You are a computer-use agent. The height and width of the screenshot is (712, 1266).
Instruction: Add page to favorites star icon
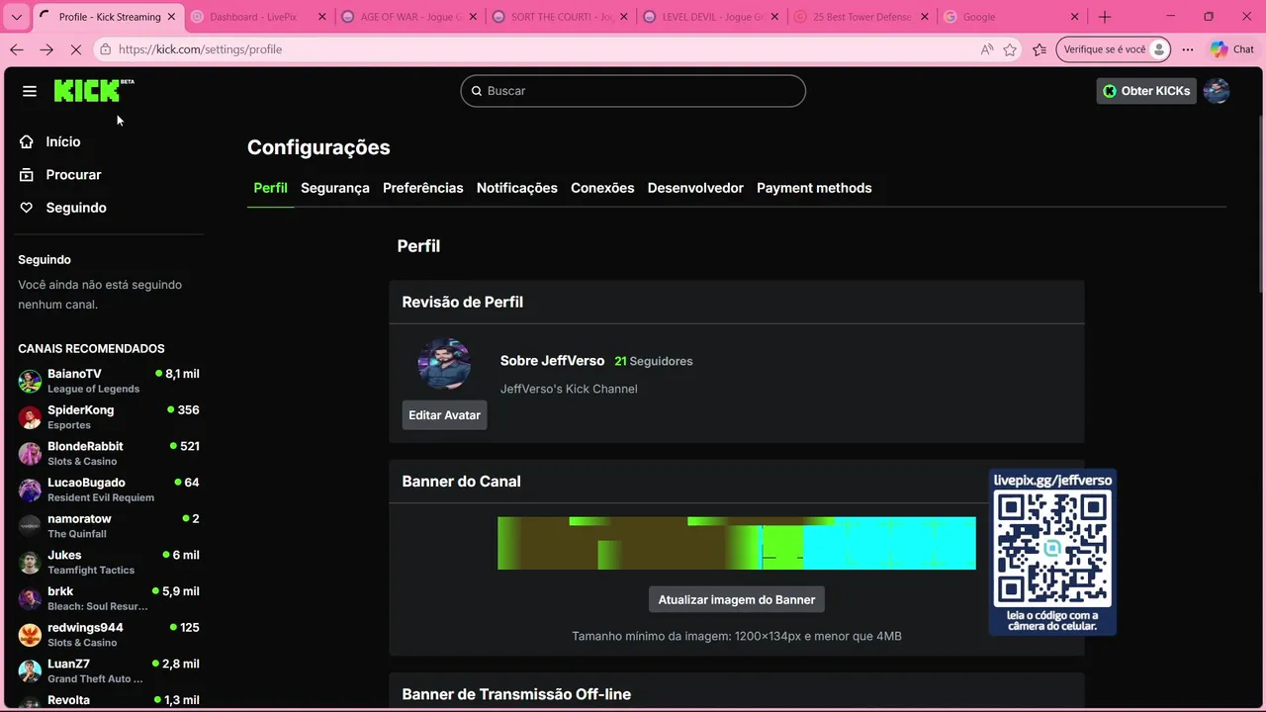tap(1010, 49)
